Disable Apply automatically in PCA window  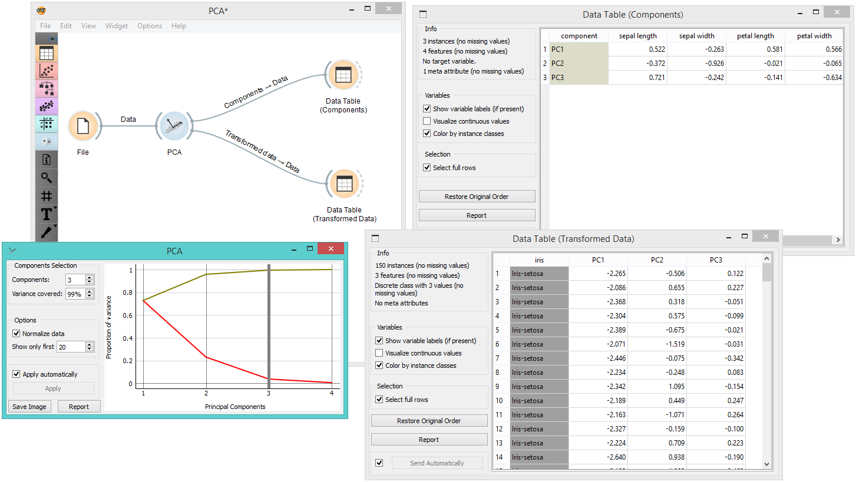pos(16,374)
